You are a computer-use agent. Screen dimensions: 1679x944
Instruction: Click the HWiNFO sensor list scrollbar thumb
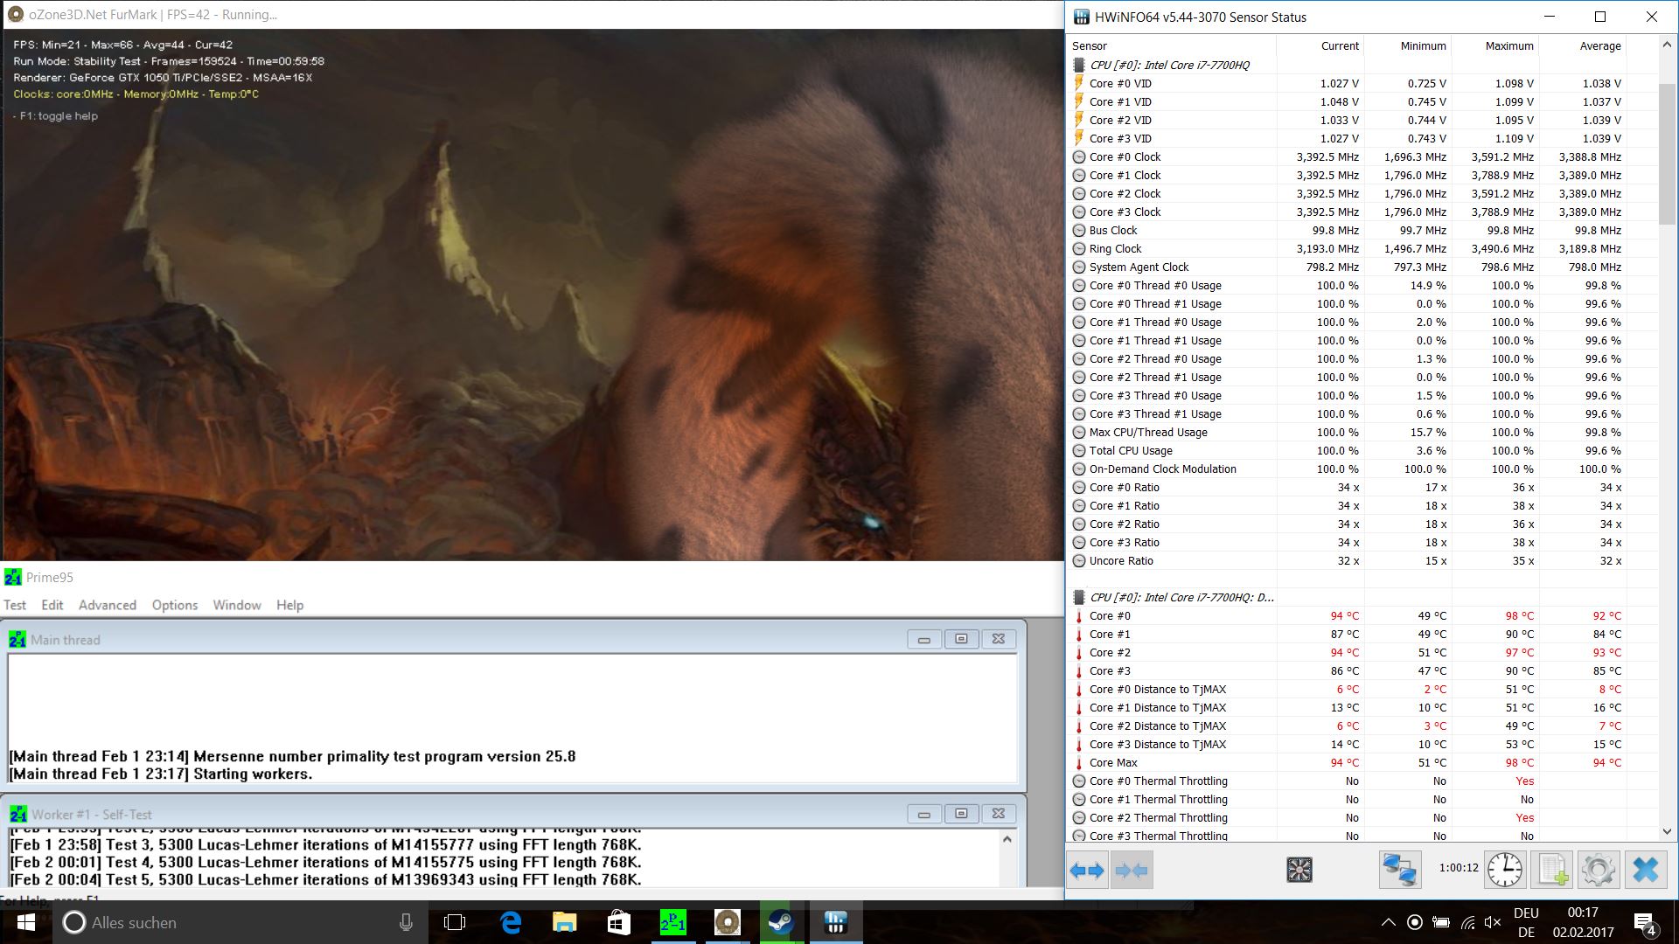1667,153
